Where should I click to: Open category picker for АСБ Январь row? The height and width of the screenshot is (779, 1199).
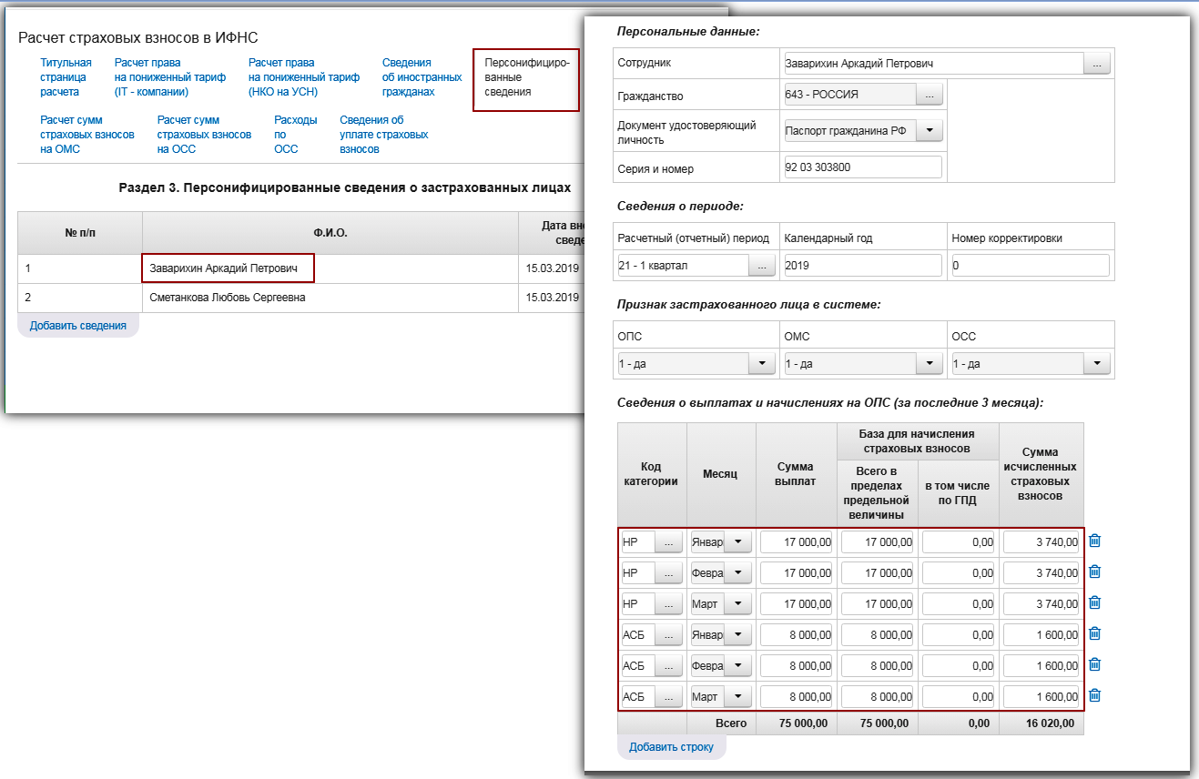click(668, 635)
